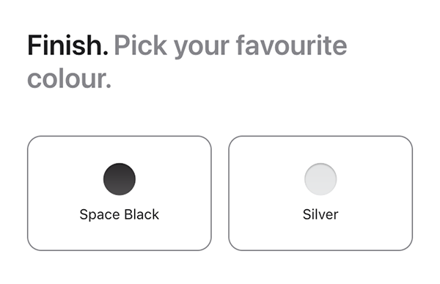
Task: Click empty area above Space Black swatch in card
Action: click(120, 150)
